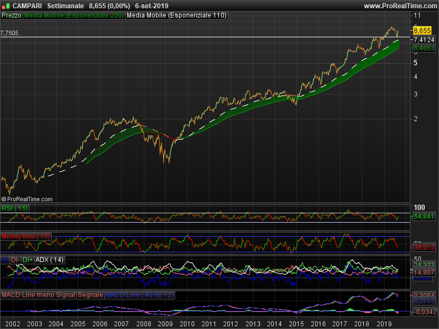Click the DI+ label in ADX panel
Viewport: 439px width, 329px height.
pos(28,259)
